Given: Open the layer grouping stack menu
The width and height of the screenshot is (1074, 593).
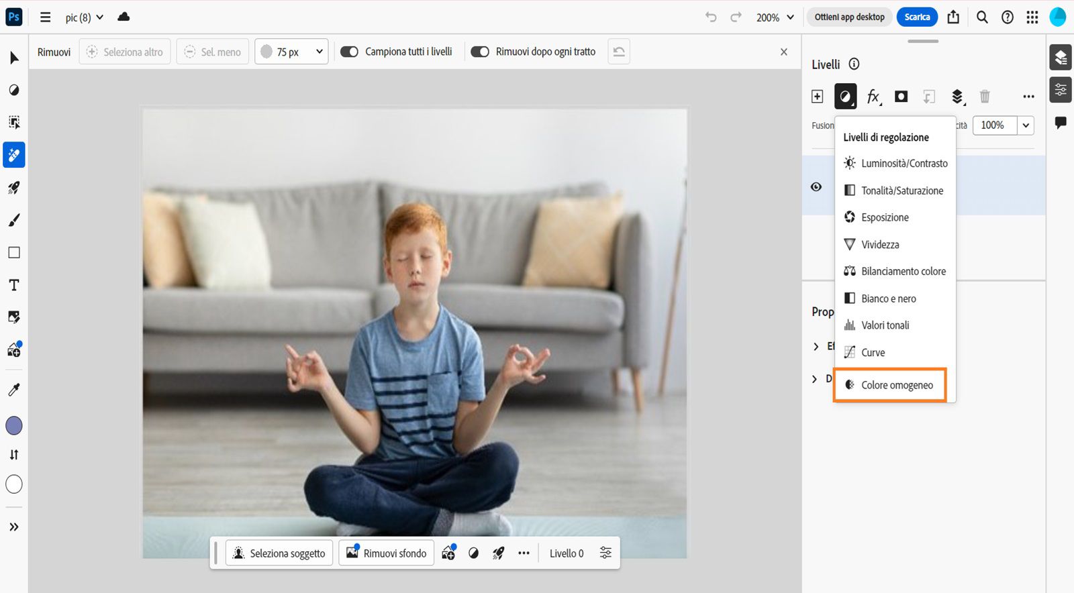Looking at the screenshot, I should (x=958, y=97).
